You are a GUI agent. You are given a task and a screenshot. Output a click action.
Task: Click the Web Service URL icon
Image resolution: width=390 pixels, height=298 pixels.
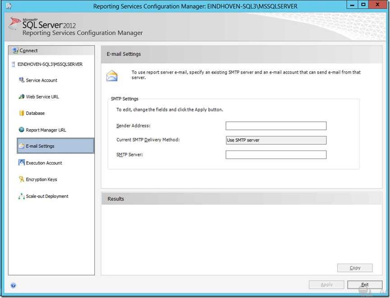(x=22, y=96)
